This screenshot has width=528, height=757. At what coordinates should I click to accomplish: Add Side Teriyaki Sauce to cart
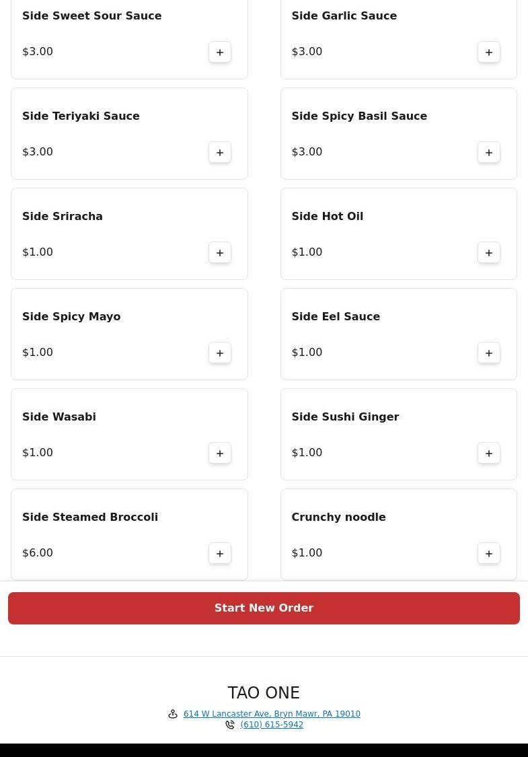[x=220, y=152]
